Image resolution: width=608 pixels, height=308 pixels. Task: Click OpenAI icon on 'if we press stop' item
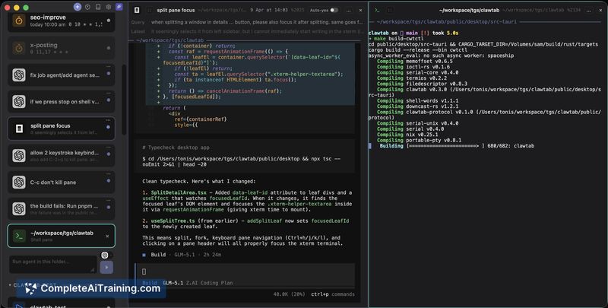pyautogui.click(x=19, y=102)
